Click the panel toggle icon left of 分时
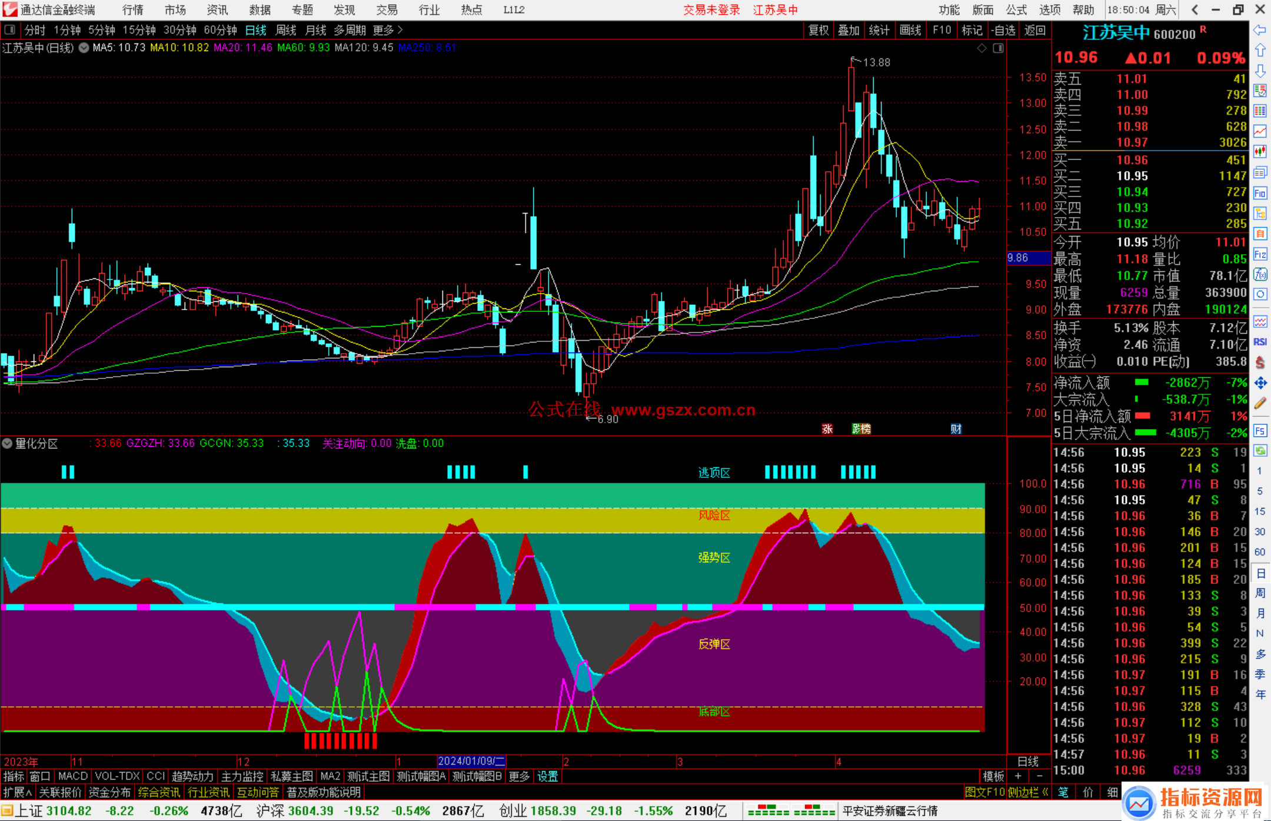This screenshot has height=821, width=1271. [9, 29]
